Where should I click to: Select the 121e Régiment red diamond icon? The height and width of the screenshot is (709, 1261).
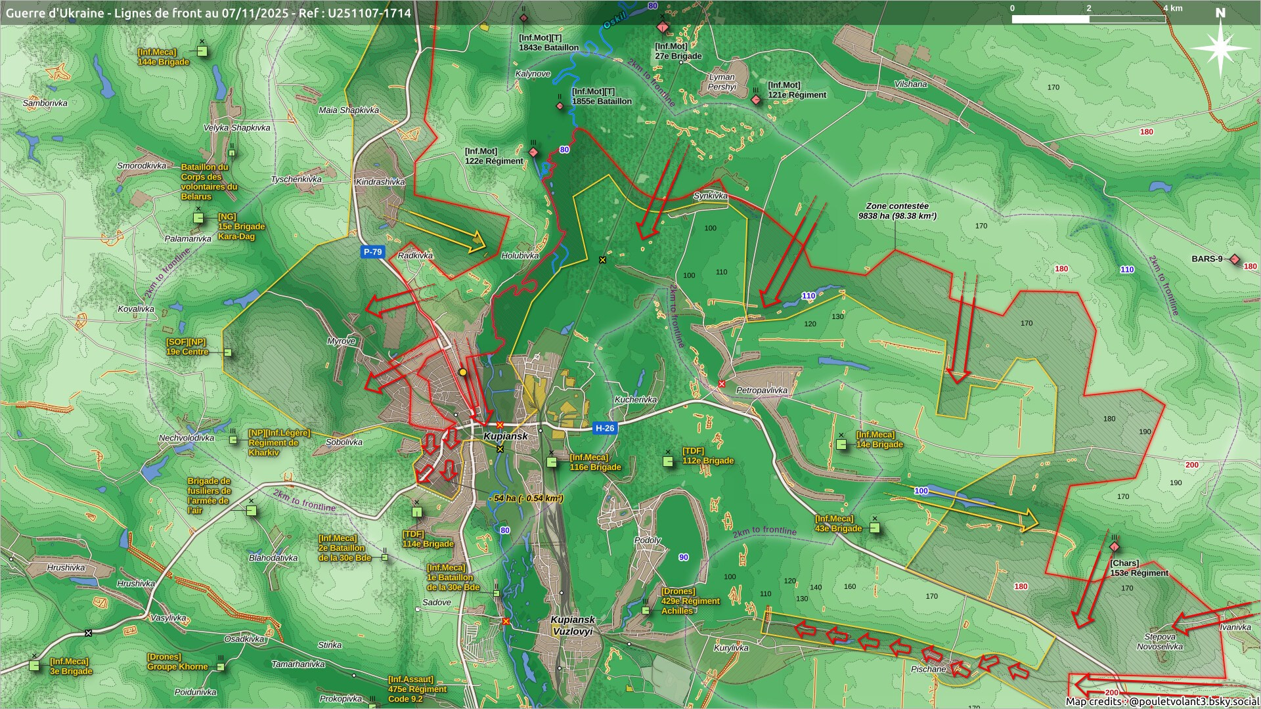[x=756, y=99]
